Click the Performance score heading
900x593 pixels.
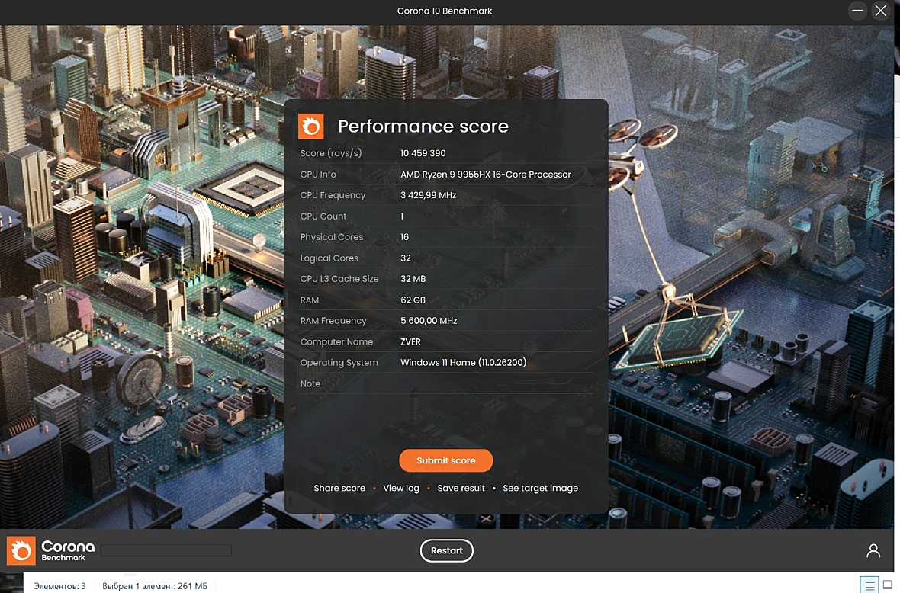423,127
